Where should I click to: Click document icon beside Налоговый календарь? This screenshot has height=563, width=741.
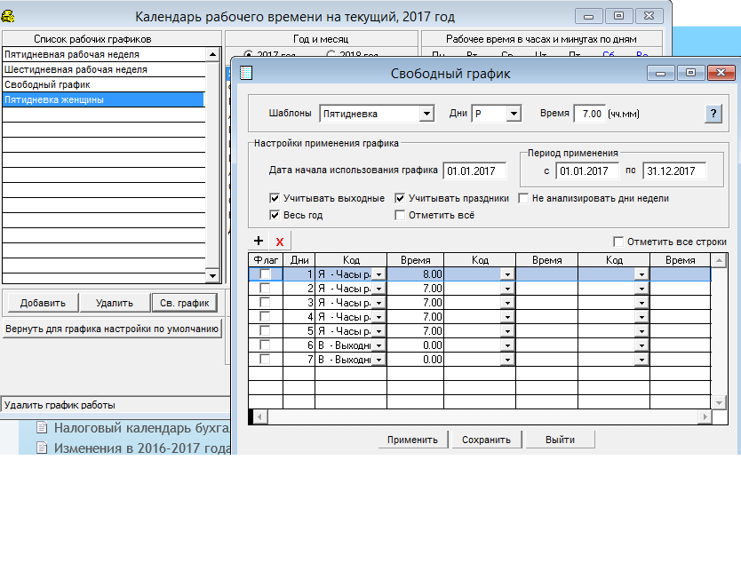(42, 428)
